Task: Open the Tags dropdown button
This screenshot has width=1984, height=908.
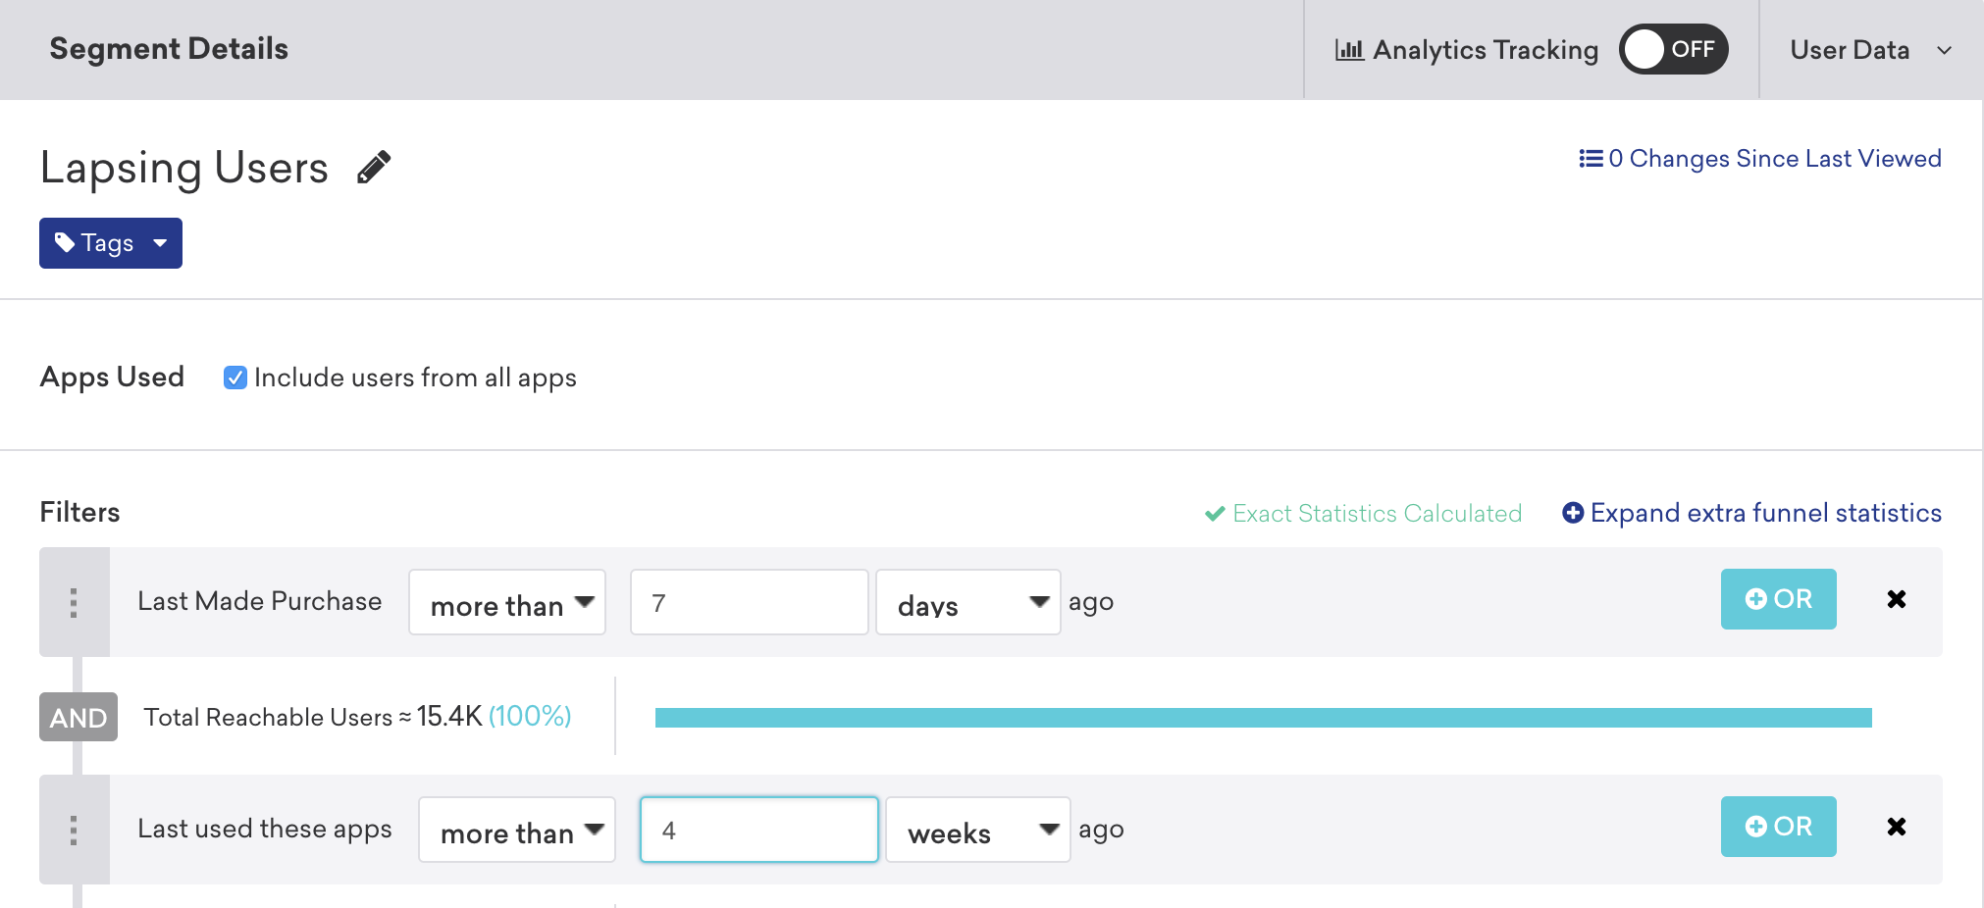Action: pos(111,243)
